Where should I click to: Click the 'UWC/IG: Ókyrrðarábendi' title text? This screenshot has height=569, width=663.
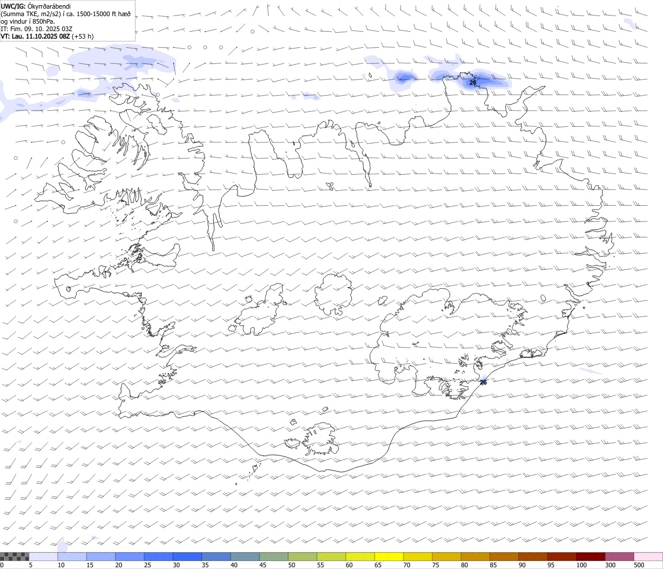coord(36,6)
